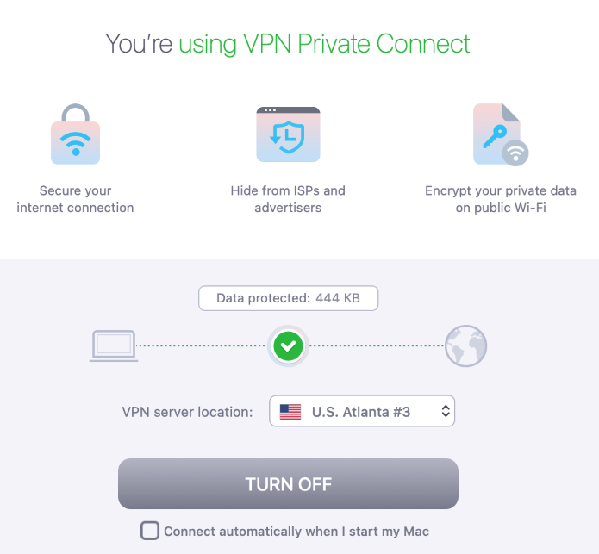Click the Hide from ISPs and advertisers text

[x=288, y=199]
